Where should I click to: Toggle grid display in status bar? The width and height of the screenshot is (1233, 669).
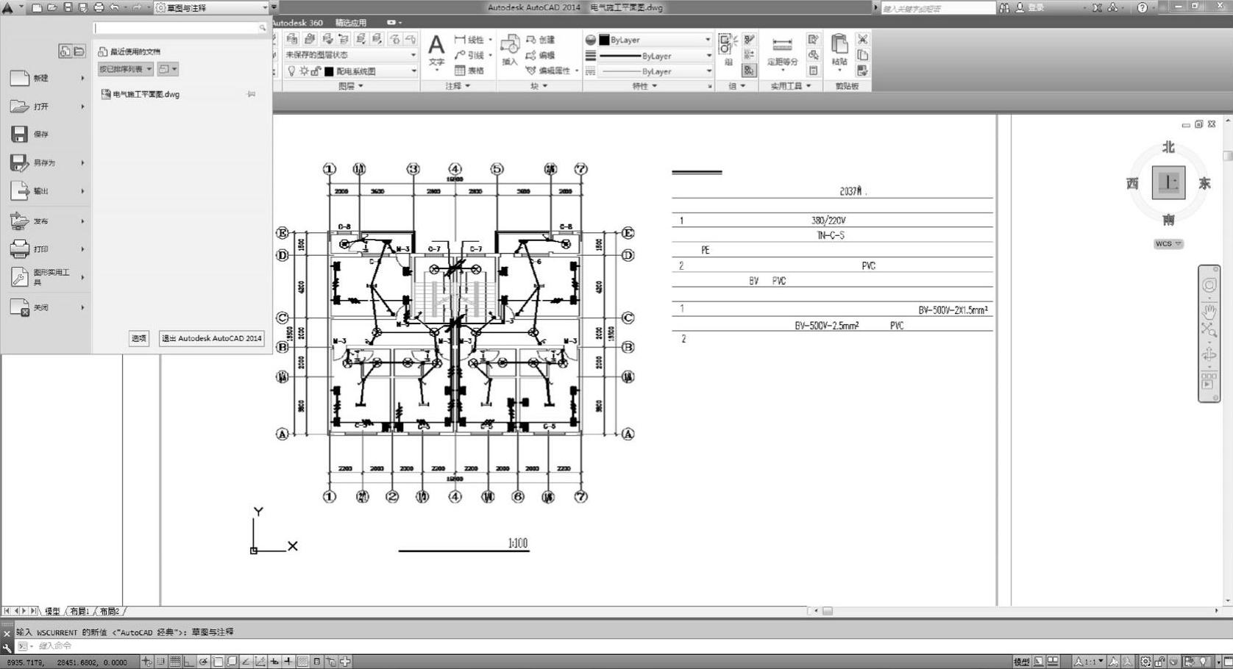coord(175,662)
